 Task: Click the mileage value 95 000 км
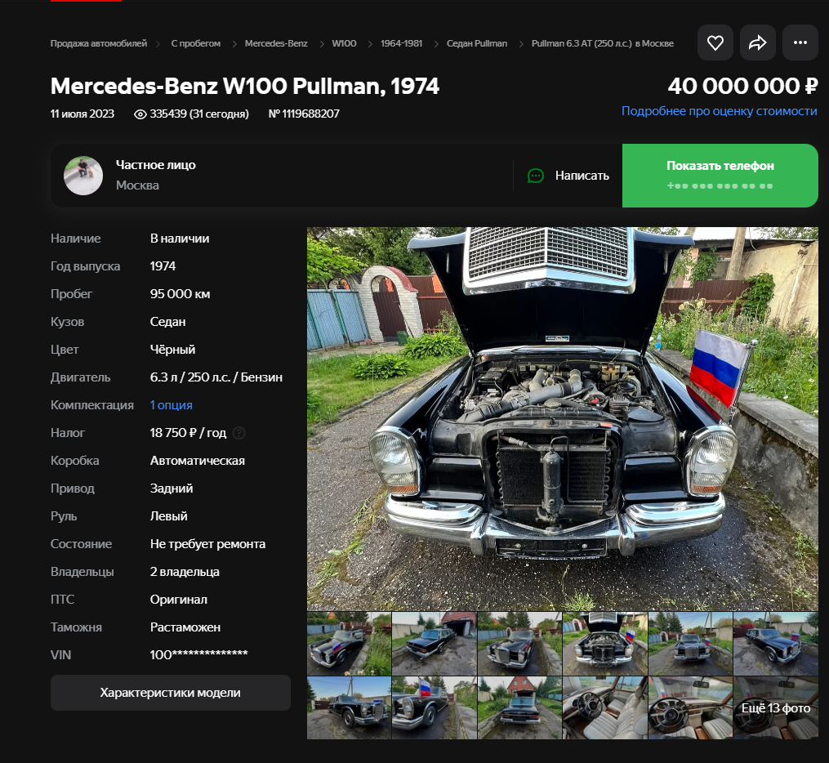pyautogui.click(x=180, y=294)
